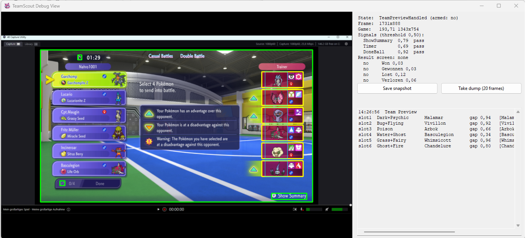
Task: Select Garchomp in the team list
Action: click(89, 79)
